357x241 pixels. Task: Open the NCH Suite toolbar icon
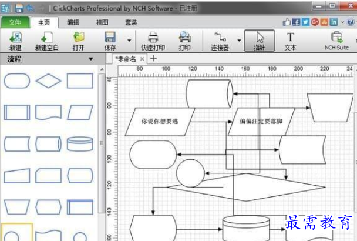coord(336,41)
